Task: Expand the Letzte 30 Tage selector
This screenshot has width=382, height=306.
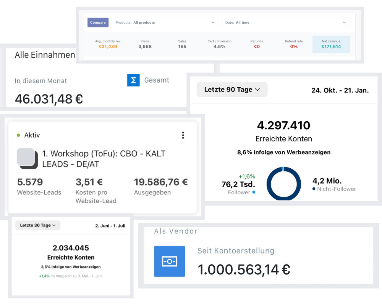Action: [38, 225]
